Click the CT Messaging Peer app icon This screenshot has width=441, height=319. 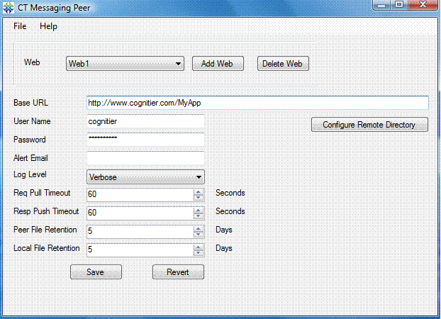click(x=9, y=8)
